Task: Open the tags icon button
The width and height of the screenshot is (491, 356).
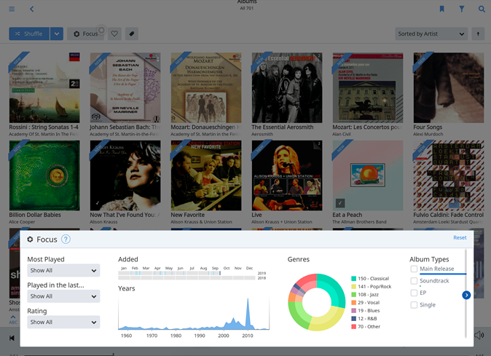Action: 132,33
